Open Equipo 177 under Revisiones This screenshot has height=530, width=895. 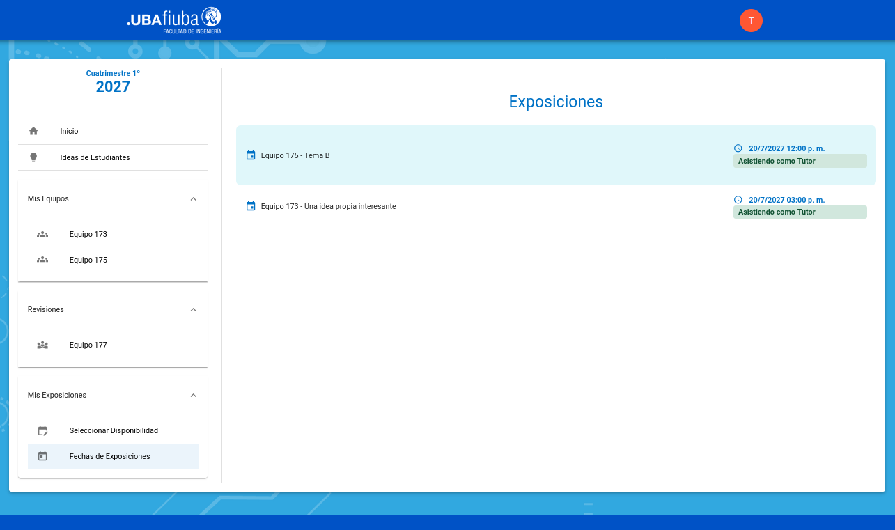tap(88, 345)
